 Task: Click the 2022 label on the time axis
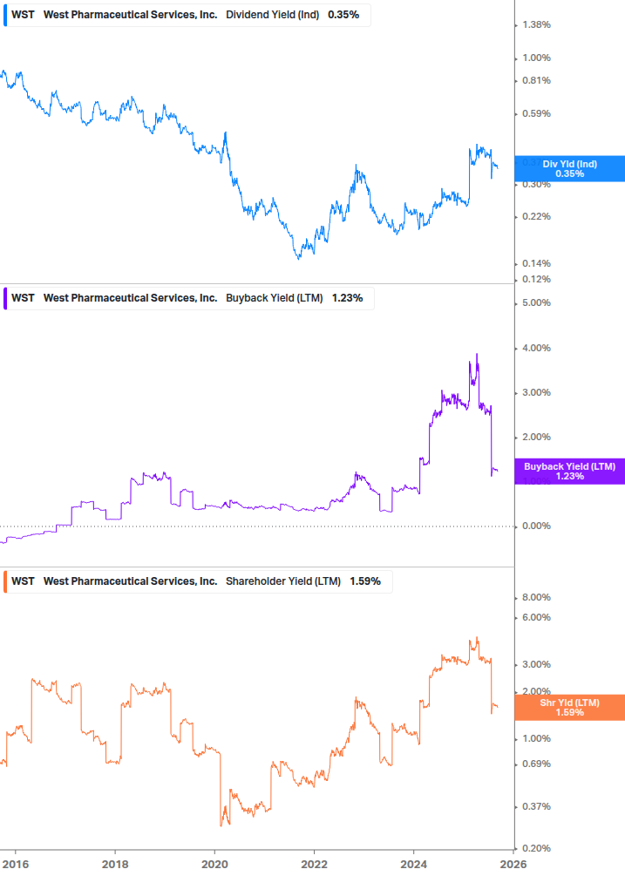pos(314,865)
